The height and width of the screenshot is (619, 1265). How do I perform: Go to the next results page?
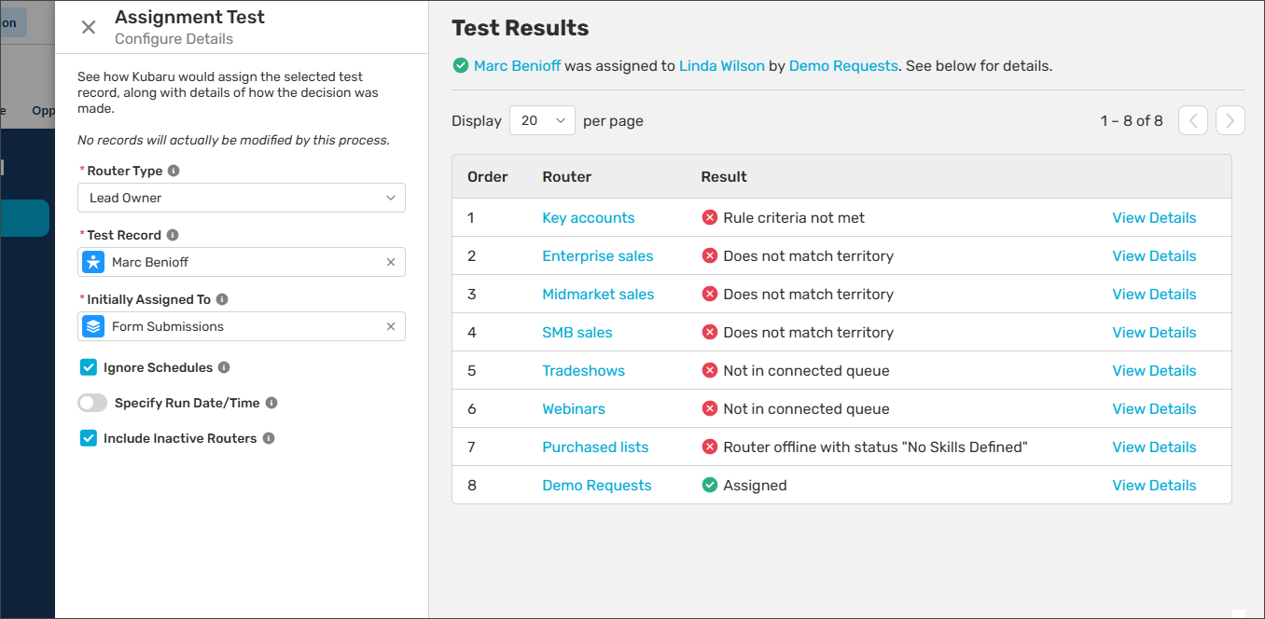[1230, 120]
